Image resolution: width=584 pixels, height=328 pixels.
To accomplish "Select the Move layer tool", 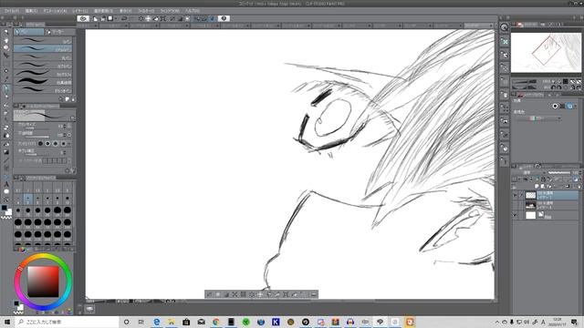I will pos(6,55).
